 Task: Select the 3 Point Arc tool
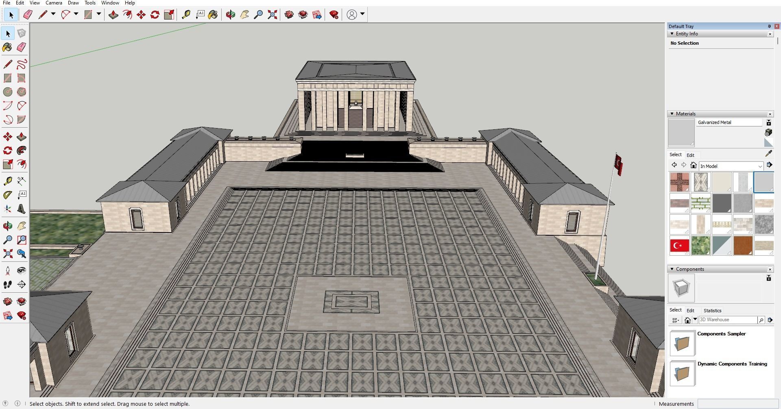pos(8,120)
